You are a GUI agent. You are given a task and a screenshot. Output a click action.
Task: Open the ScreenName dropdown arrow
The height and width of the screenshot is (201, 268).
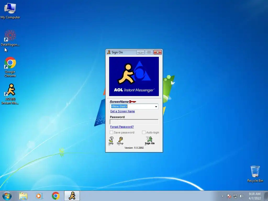point(156,107)
